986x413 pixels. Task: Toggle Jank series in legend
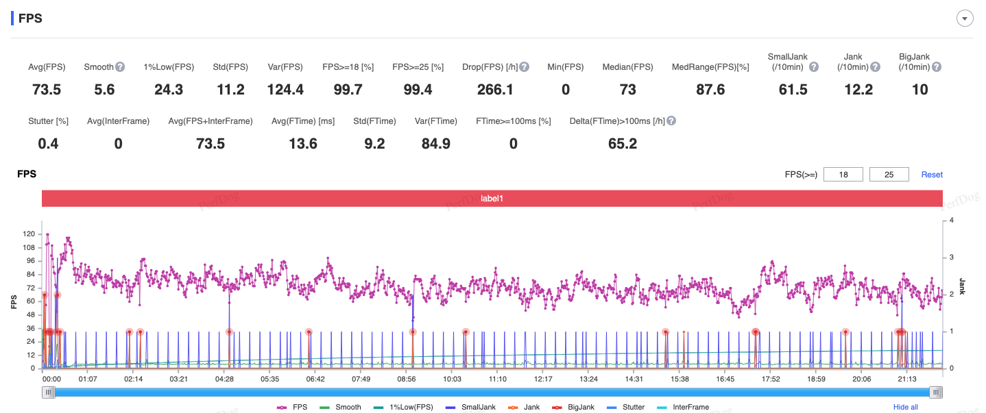pos(523,407)
